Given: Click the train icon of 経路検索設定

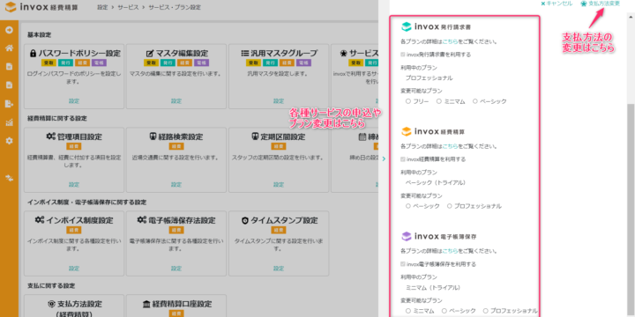Looking at the screenshot, I should [153, 136].
